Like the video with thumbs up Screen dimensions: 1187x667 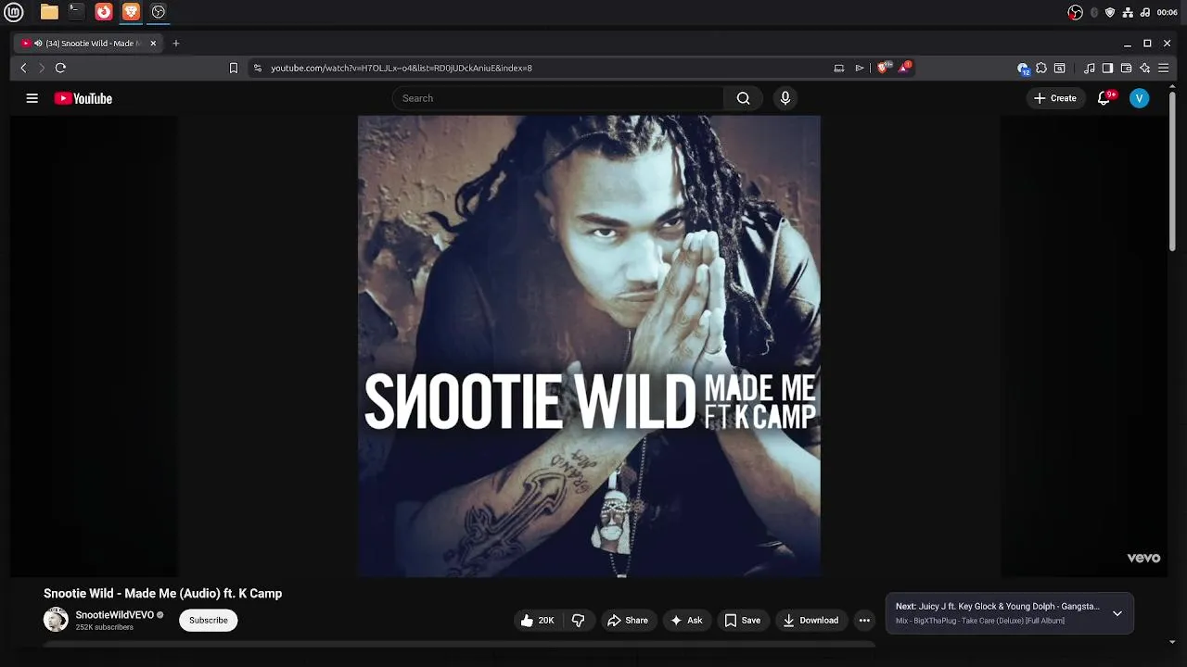[x=538, y=621]
